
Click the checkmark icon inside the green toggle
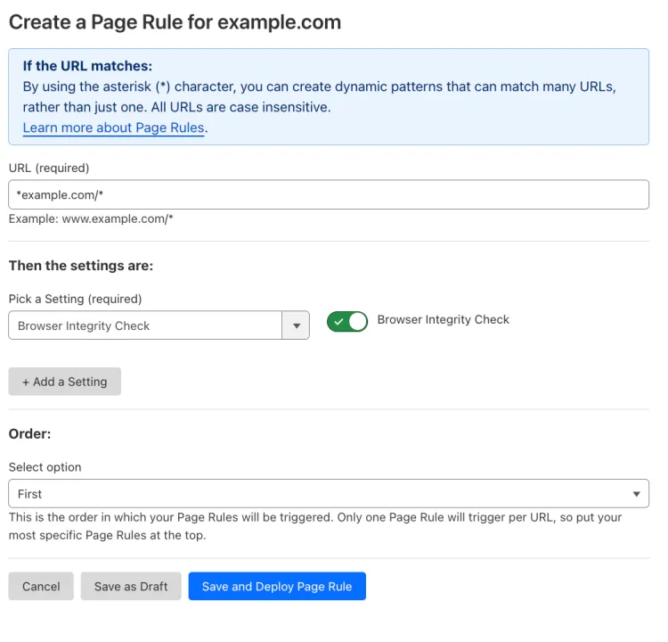point(338,322)
